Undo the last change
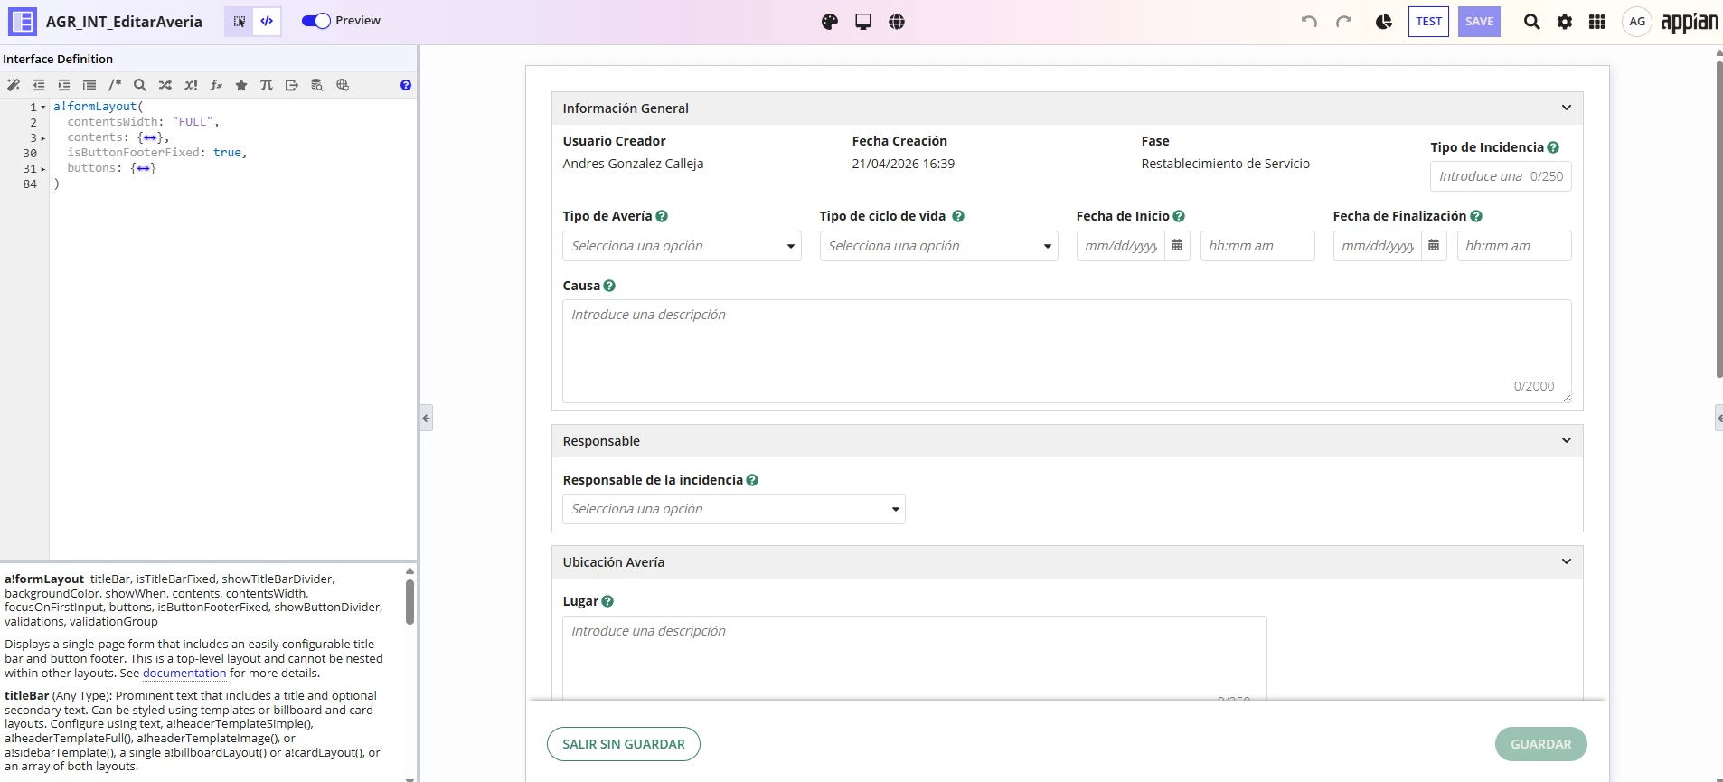1723x782 pixels. (1309, 22)
